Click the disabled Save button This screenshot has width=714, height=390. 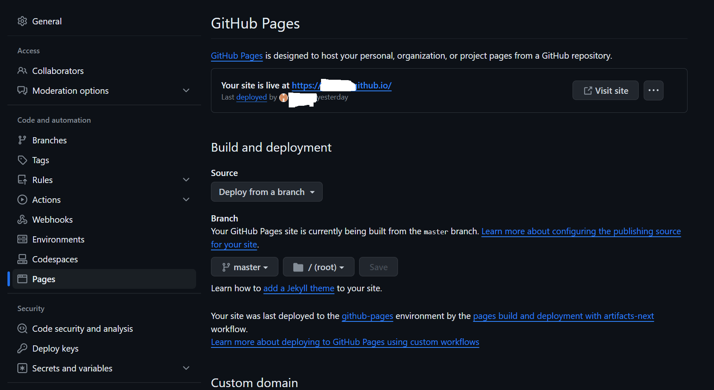click(x=379, y=267)
